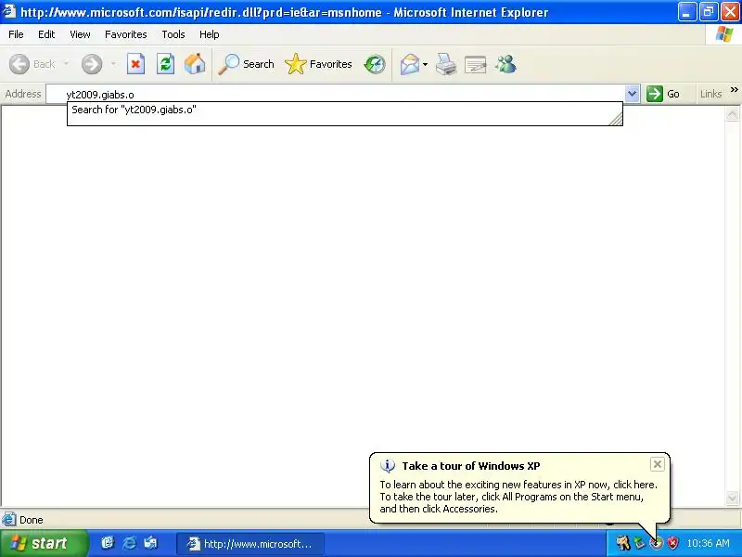The height and width of the screenshot is (557, 742).
Task: Close the Windows XP tour balloon
Action: (x=658, y=464)
